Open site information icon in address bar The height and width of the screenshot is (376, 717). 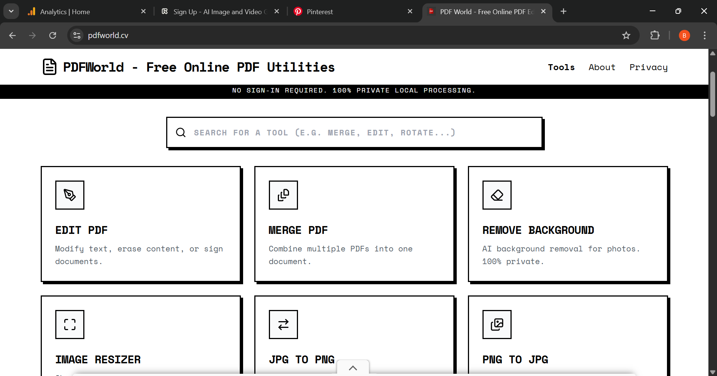click(x=77, y=35)
